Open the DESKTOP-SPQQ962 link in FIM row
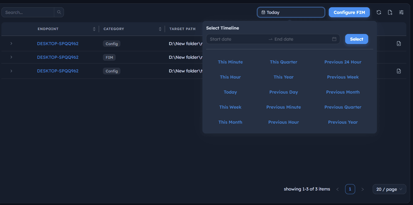Viewport: 413px width, 205px height. click(58, 57)
